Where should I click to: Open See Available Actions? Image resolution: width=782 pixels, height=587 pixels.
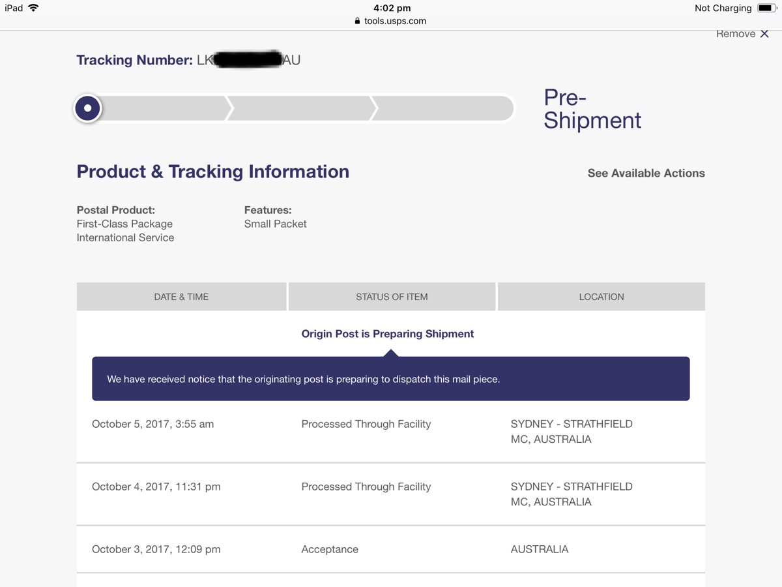click(x=646, y=173)
